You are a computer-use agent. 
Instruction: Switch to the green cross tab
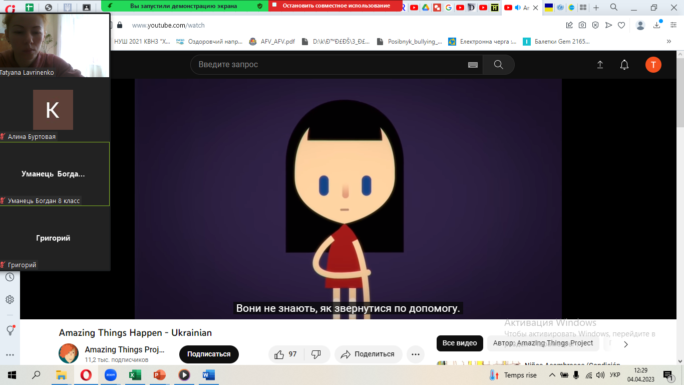[30, 8]
